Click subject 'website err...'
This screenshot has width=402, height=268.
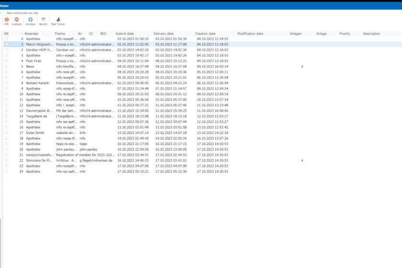(x=66, y=133)
